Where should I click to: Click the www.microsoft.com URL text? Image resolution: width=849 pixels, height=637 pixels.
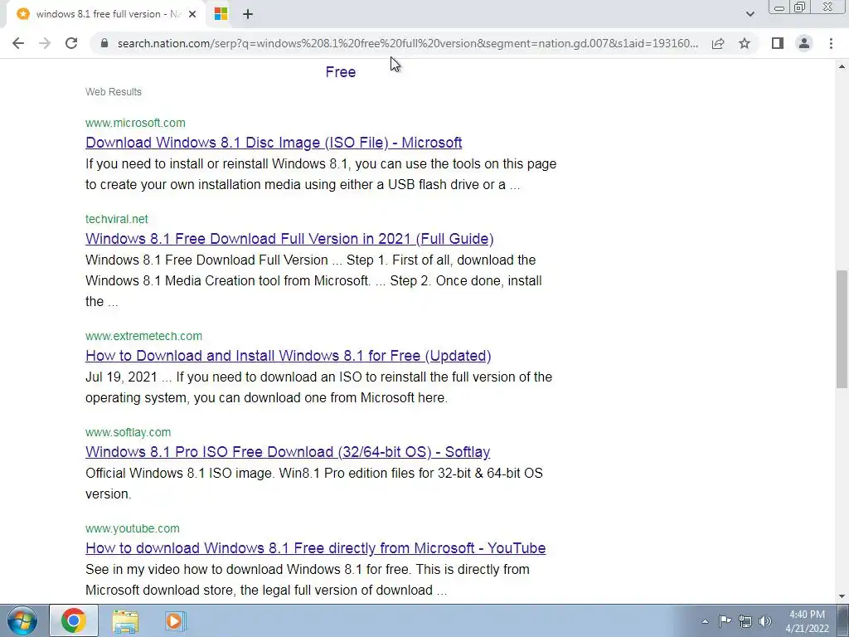coord(135,123)
